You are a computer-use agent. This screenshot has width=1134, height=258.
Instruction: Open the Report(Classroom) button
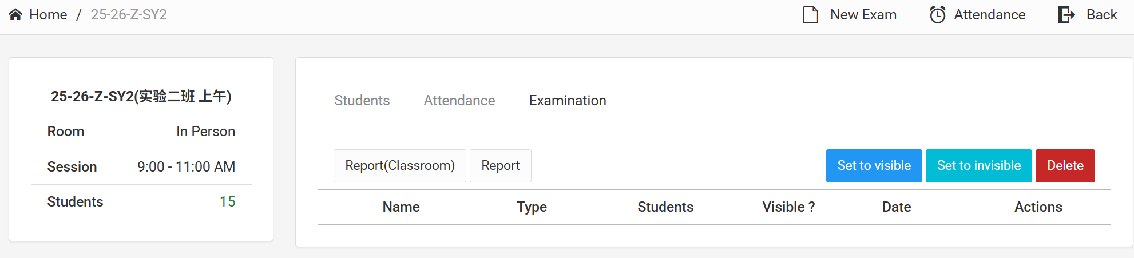point(399,166)
